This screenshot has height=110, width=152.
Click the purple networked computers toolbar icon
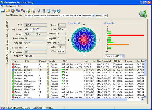click(23, 10)
